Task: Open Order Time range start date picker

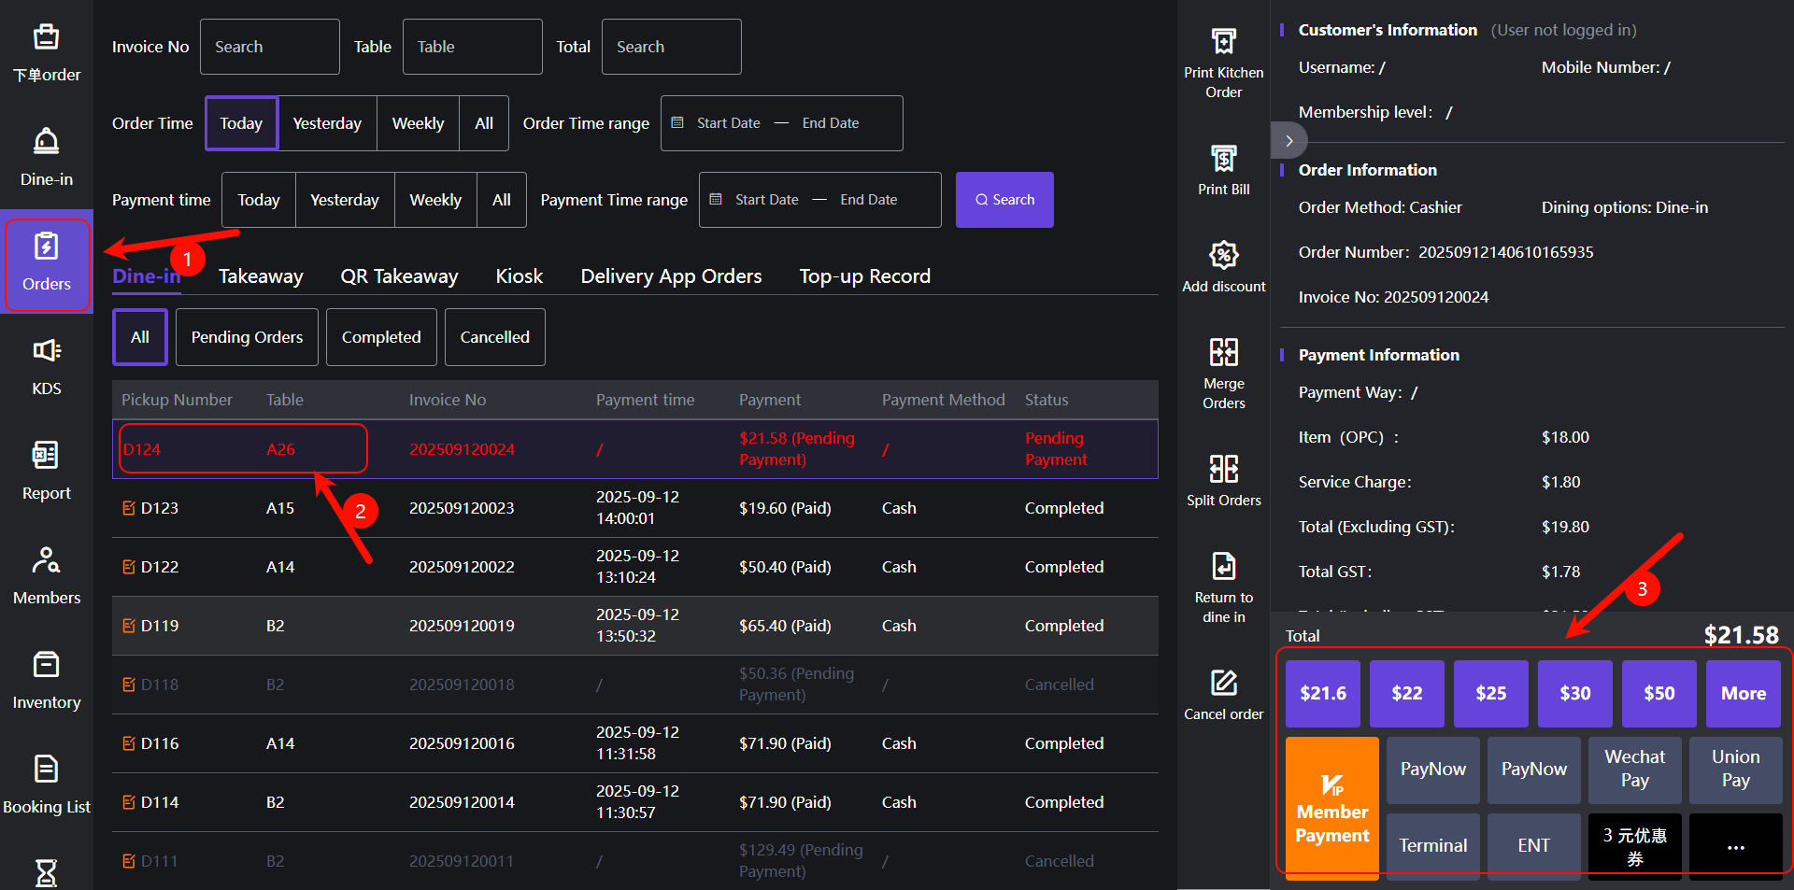Action: [728, 123]
